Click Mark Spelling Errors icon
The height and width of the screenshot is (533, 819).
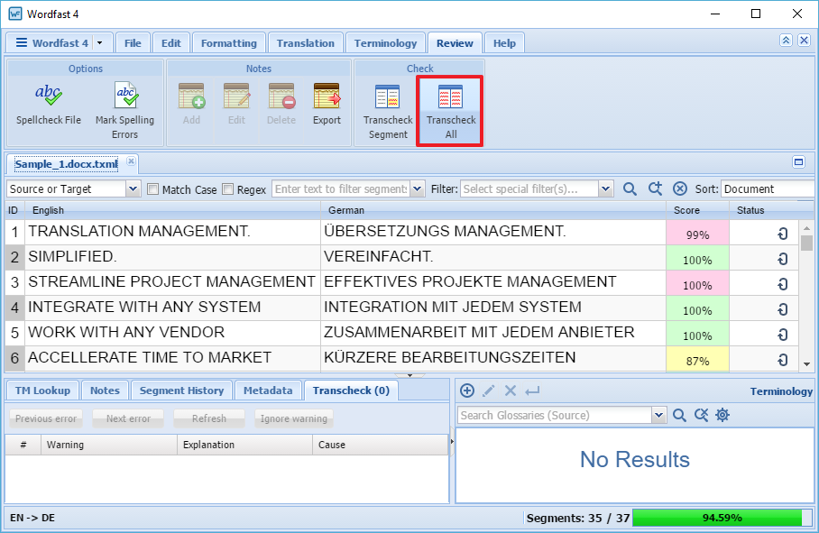tap(125, 96)
